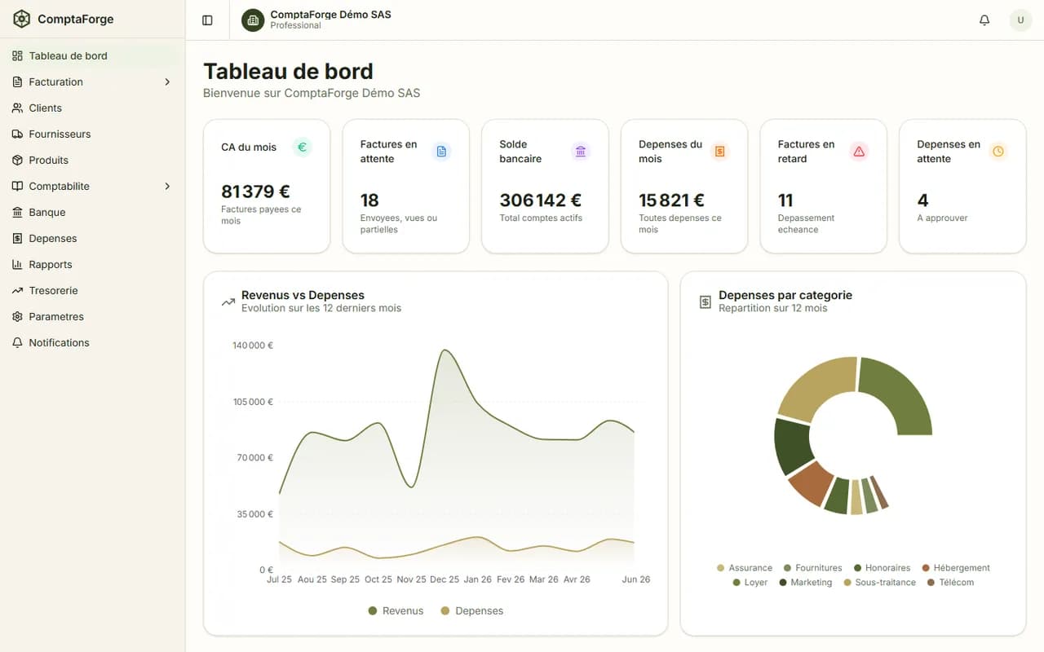The image size is (1044, 652).
Task: Click the Jun 26 axis label
Action: tap(635, 579)
